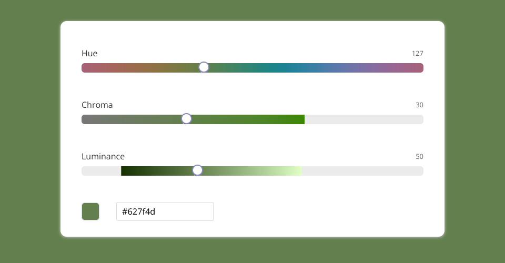Viewport: 505px width, 263px height.
Task: Click the Chroma value 30
Action: [419, 105]
